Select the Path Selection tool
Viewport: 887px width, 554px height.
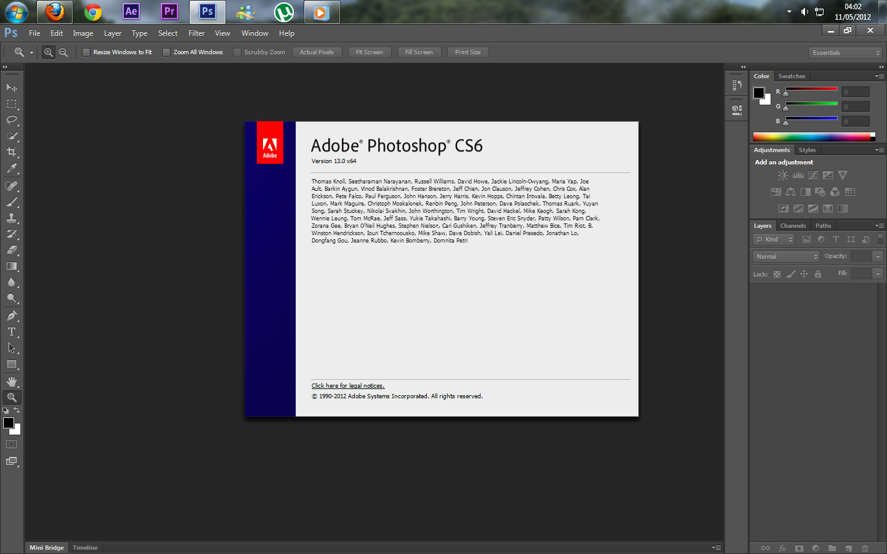pyautogui.click(x=12, y=348)
